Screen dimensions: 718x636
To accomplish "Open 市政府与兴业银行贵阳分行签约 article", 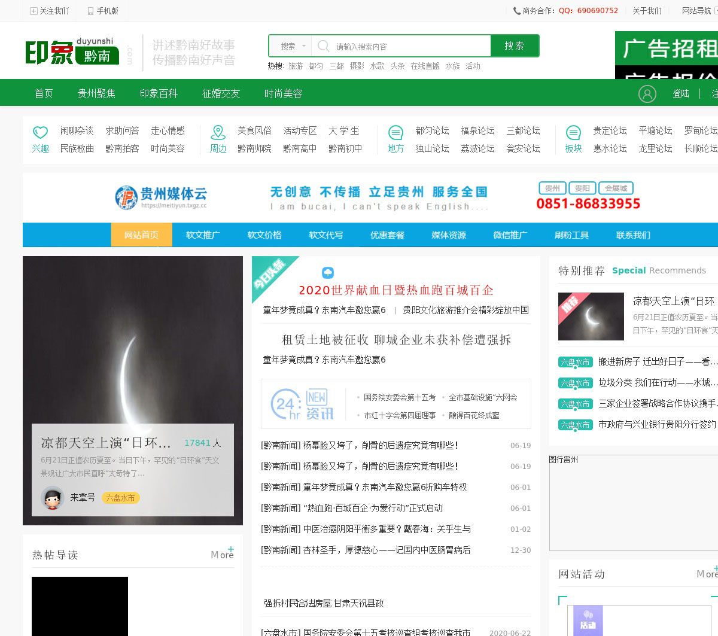I will (658, 424).
